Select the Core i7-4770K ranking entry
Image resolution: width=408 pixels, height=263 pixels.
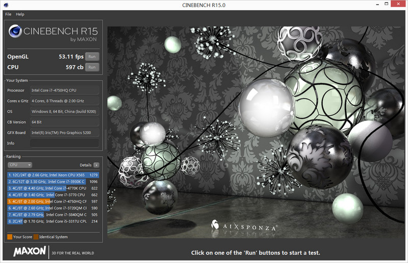click(x=54, y=188)
